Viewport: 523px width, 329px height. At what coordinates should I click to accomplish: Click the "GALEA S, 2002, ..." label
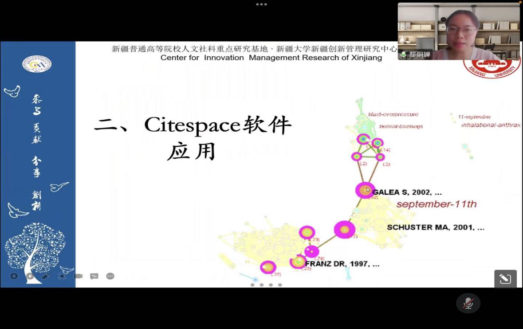click(407, 192)
